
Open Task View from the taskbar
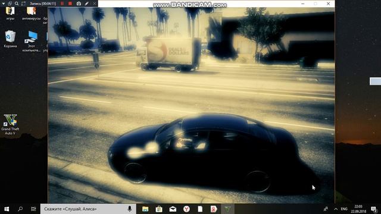pyautogui.click(x=33, y=209)
